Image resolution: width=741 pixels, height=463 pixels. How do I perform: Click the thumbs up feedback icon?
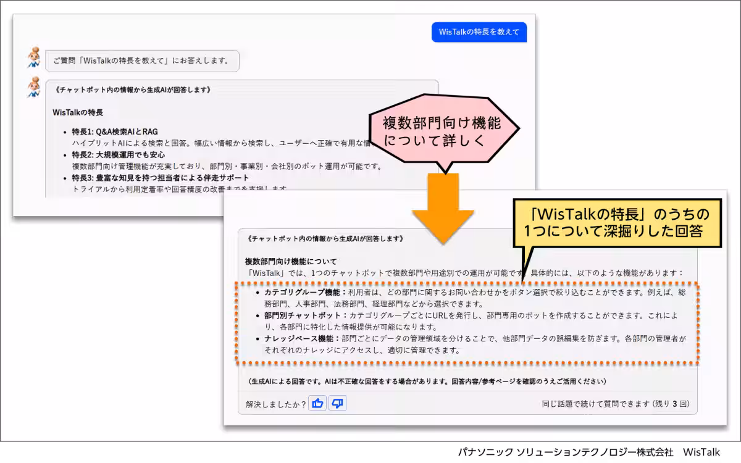click(318, 404)
